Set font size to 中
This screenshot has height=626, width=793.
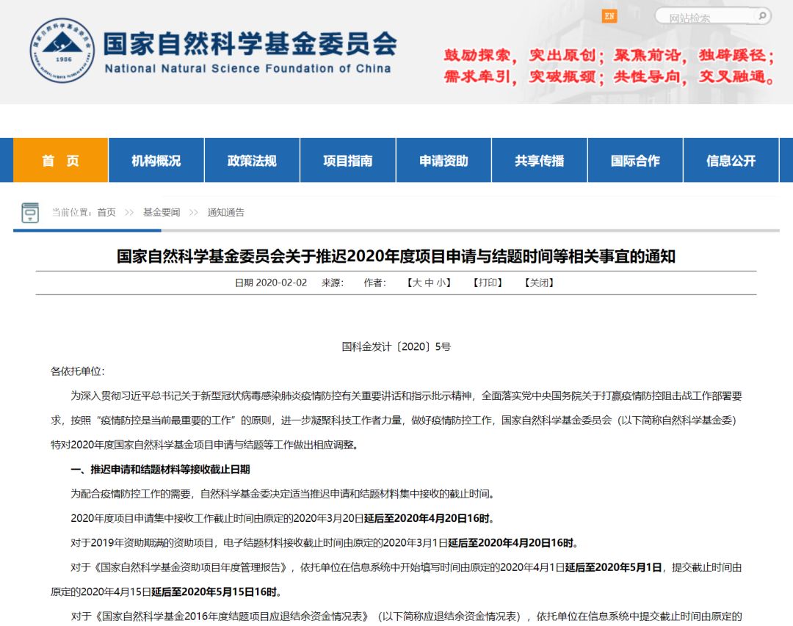click(x=429, y=283)
